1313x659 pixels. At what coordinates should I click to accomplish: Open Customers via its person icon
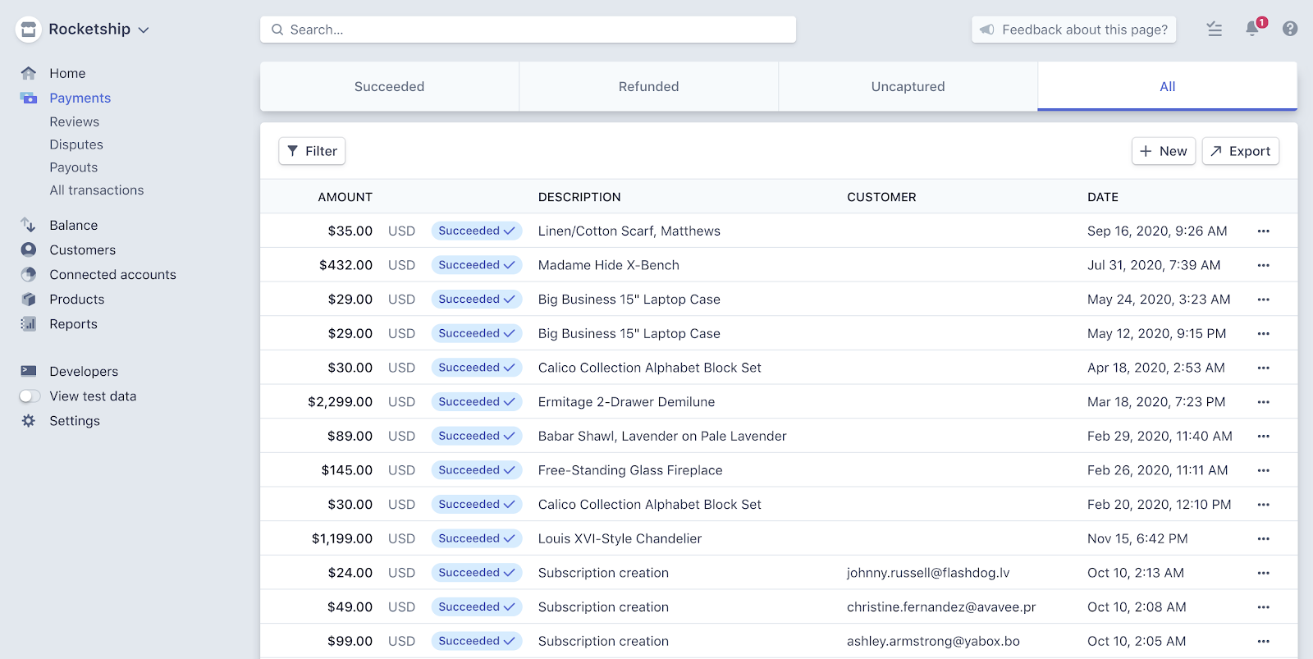click(29, 249)
